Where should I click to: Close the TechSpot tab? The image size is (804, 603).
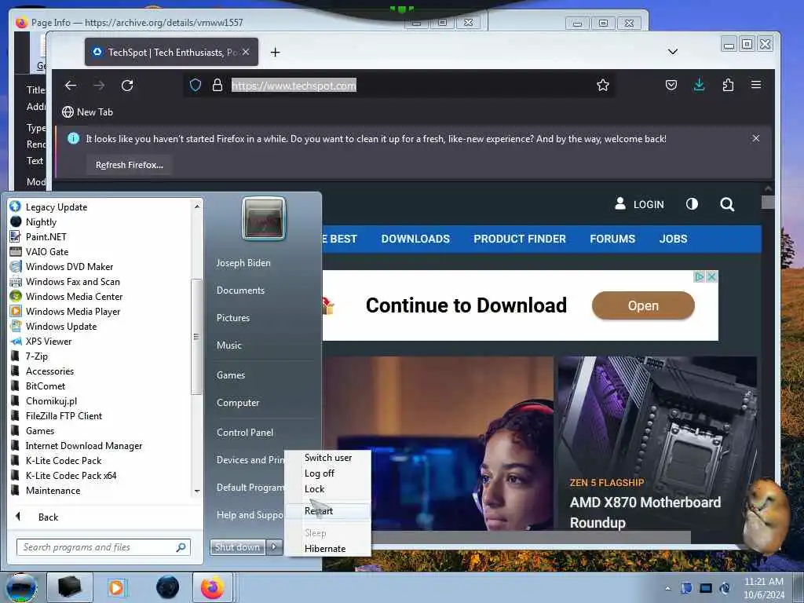tap(246, 52)
